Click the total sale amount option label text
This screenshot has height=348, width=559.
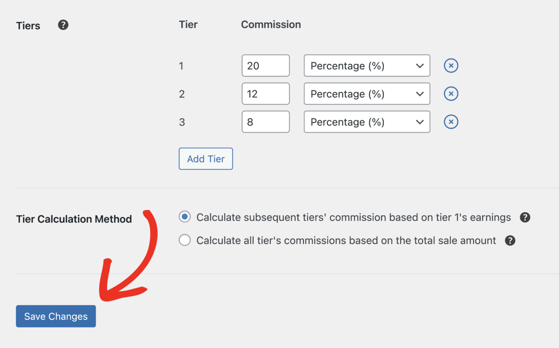(x=346, y=240)
